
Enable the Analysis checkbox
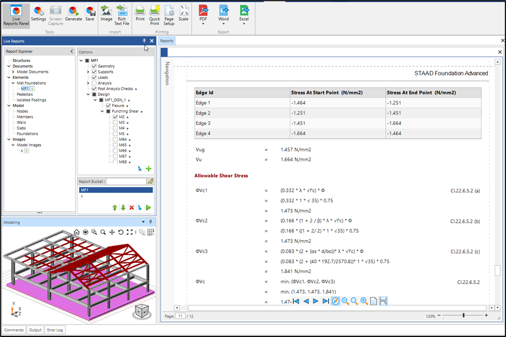[94, 83]
